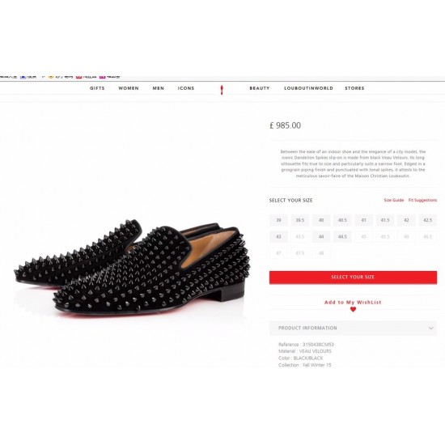
Task: Click the red Select Your Size button
Action: [x=353, y=278]
